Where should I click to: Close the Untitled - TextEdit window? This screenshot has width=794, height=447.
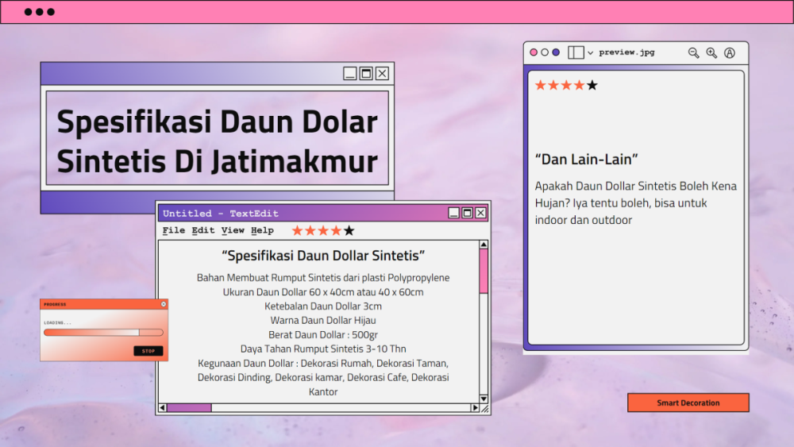[480, 213]
